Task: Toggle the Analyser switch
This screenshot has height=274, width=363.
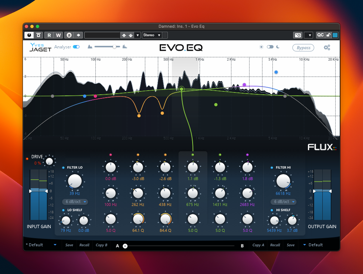Action: tap(76, 47)
